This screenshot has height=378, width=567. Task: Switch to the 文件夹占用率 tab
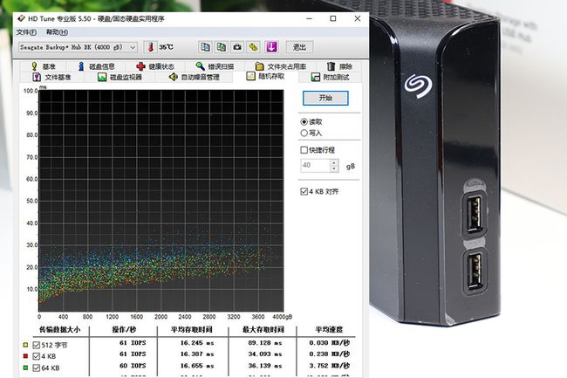tap(281, 66)
